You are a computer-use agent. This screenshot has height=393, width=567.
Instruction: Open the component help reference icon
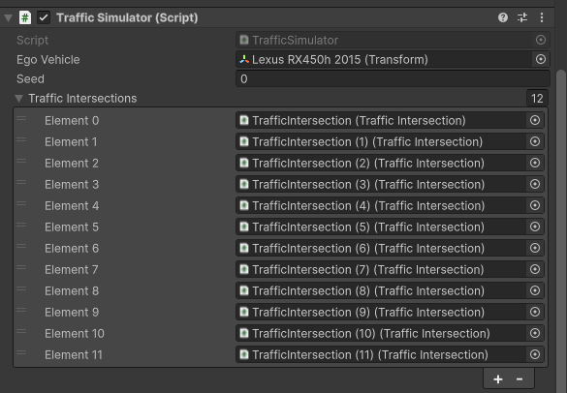click(x=503, y=17)
